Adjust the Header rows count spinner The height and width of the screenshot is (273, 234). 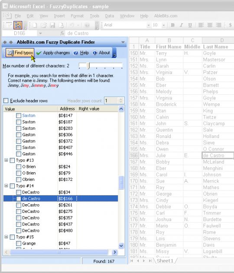coord(121,100)
